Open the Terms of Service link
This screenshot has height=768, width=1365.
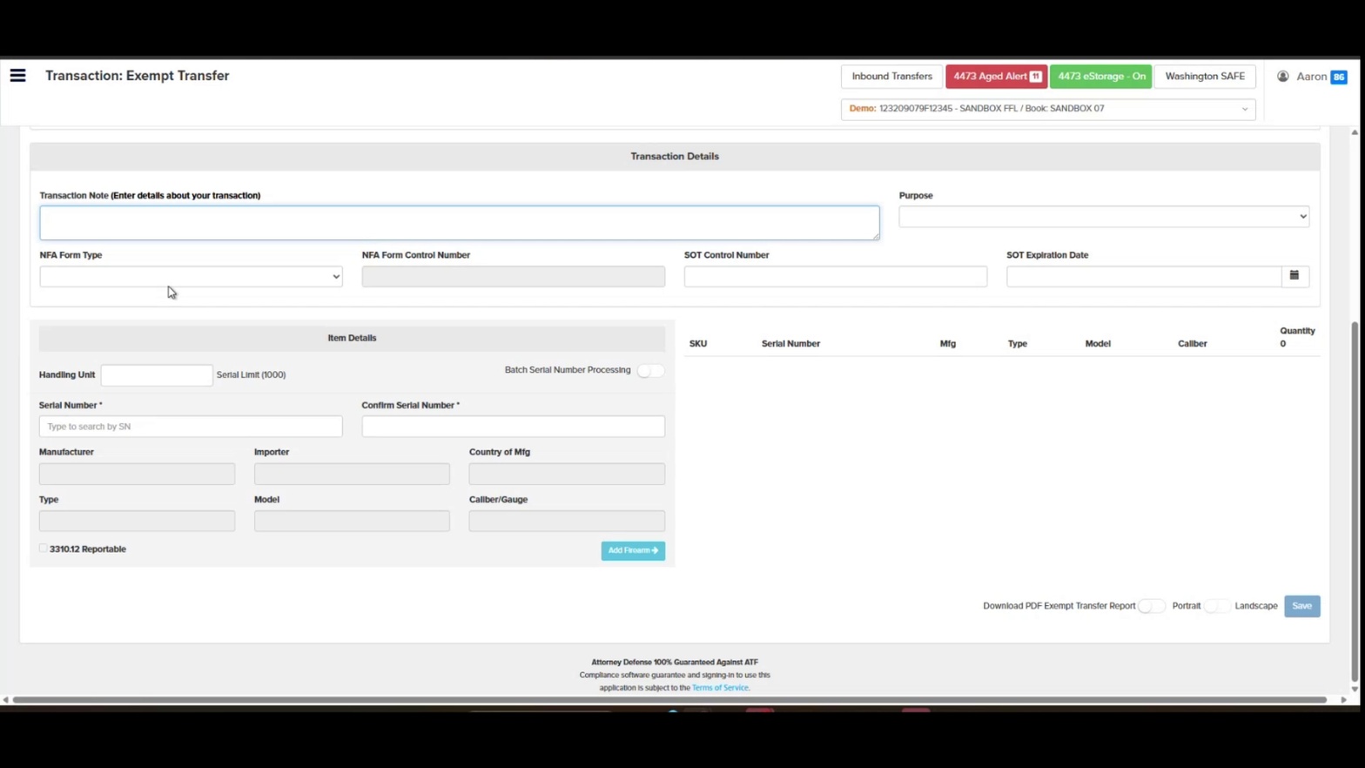tap(720, 688)
